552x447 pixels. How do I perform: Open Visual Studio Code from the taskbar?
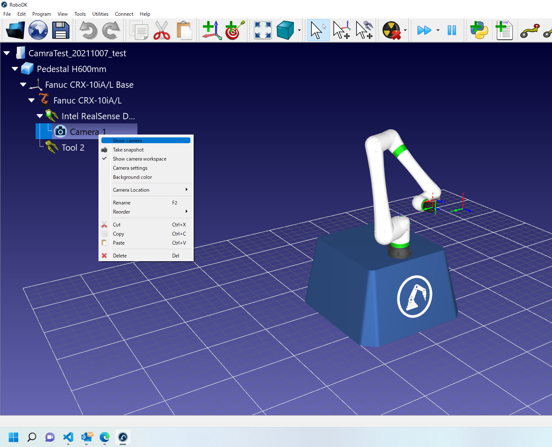point(68,437)
